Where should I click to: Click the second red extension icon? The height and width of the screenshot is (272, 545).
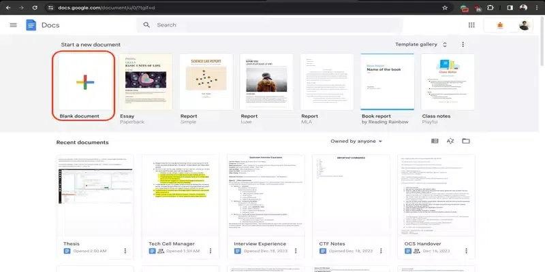coord(478,8)
